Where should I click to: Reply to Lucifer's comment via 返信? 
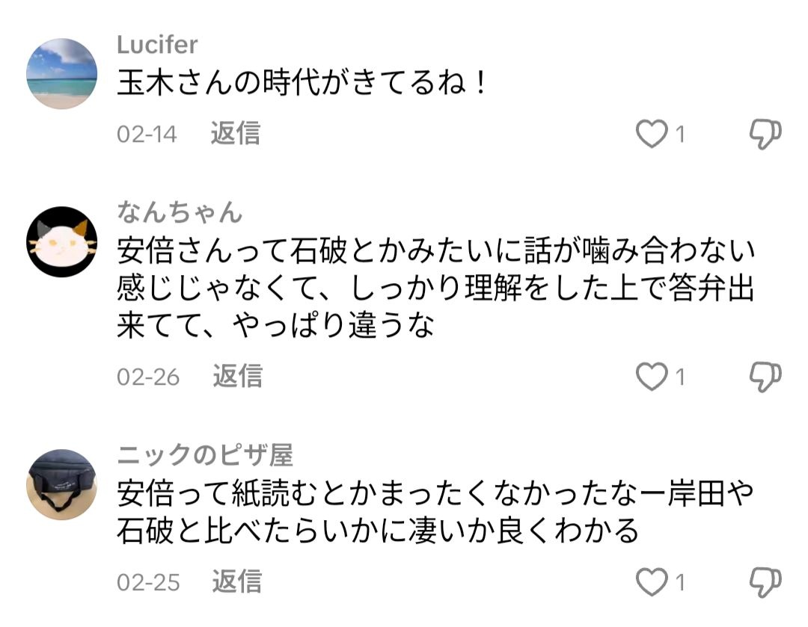click(236, 134)
